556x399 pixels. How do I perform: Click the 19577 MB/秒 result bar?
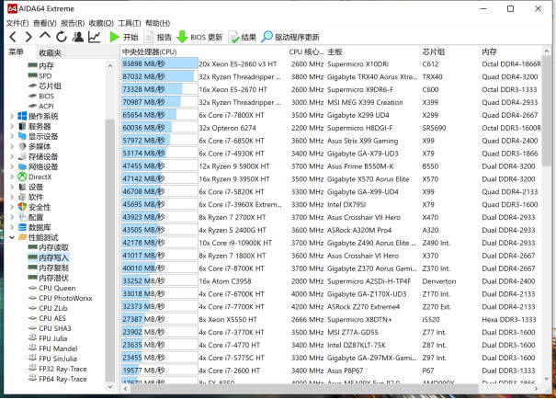159,370
